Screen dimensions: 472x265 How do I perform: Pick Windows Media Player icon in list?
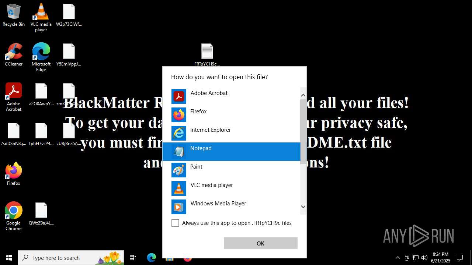(x=179, y=207)
